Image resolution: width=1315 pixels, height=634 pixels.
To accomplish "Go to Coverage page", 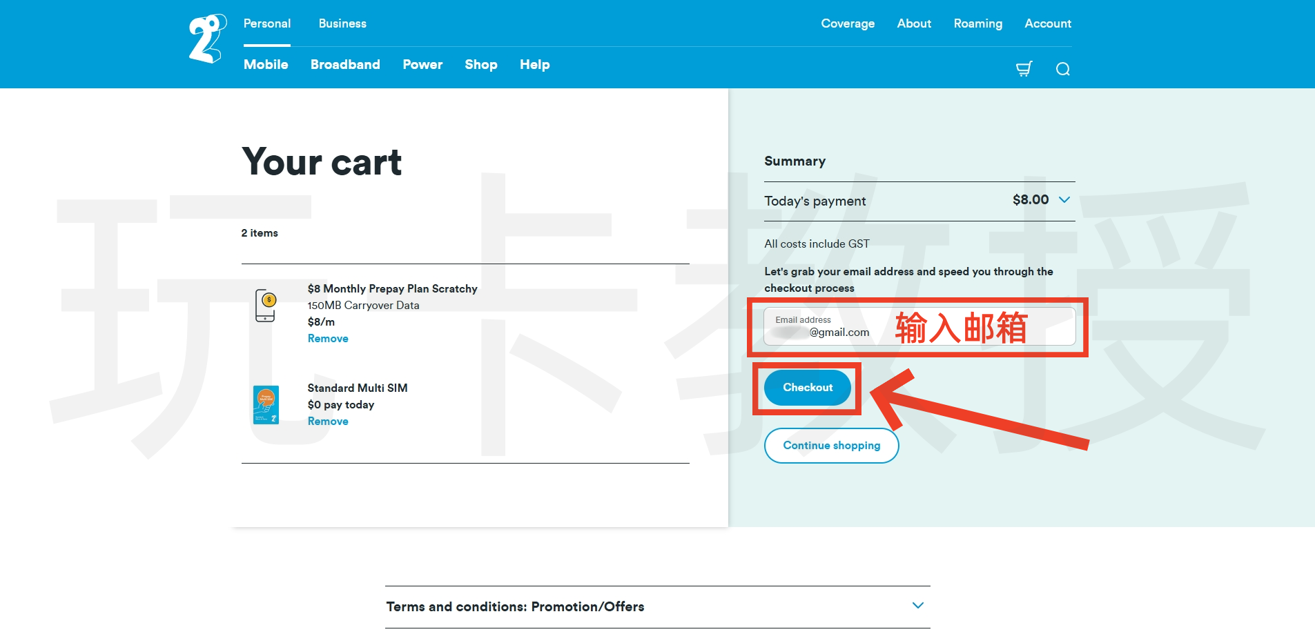I will pyautogui.click(x=848, y=23).
